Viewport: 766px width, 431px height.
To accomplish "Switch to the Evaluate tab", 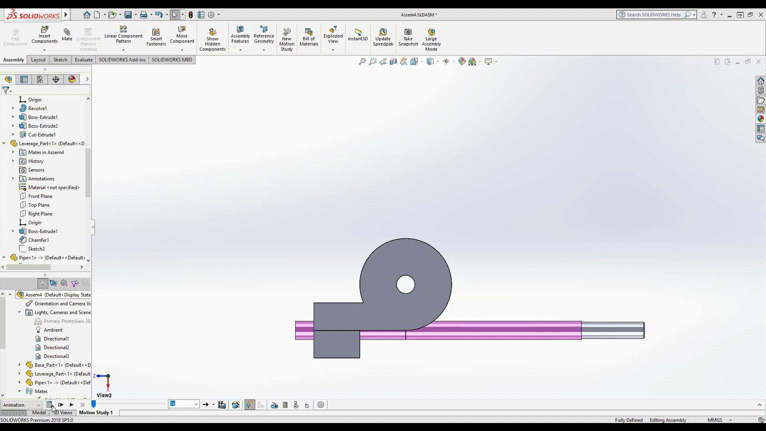I will tap(83, 59).
